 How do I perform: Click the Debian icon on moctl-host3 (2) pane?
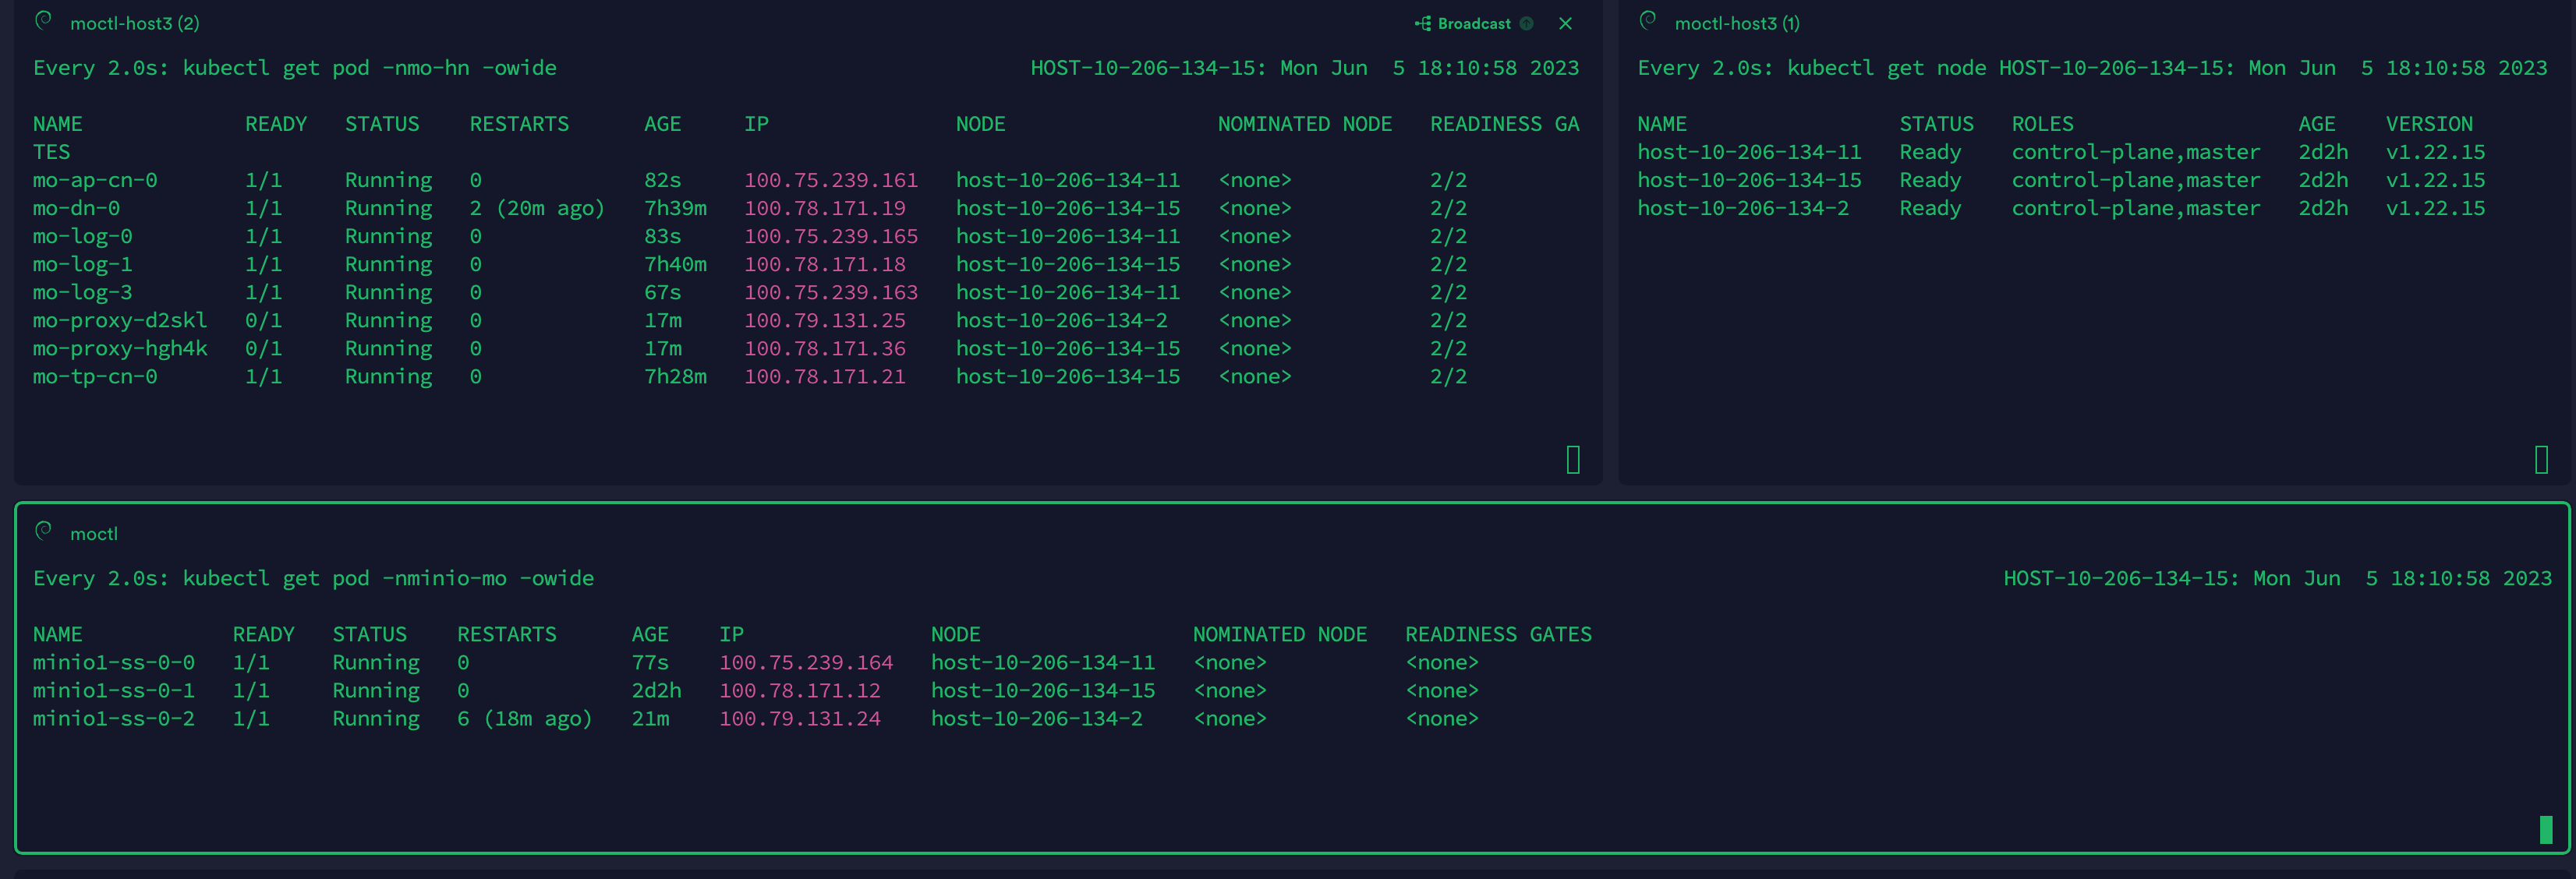coord(43,21)
